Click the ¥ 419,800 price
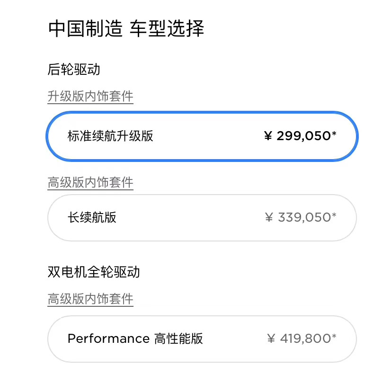This screenshot has height=375, width=391. [x=305, y=339]
